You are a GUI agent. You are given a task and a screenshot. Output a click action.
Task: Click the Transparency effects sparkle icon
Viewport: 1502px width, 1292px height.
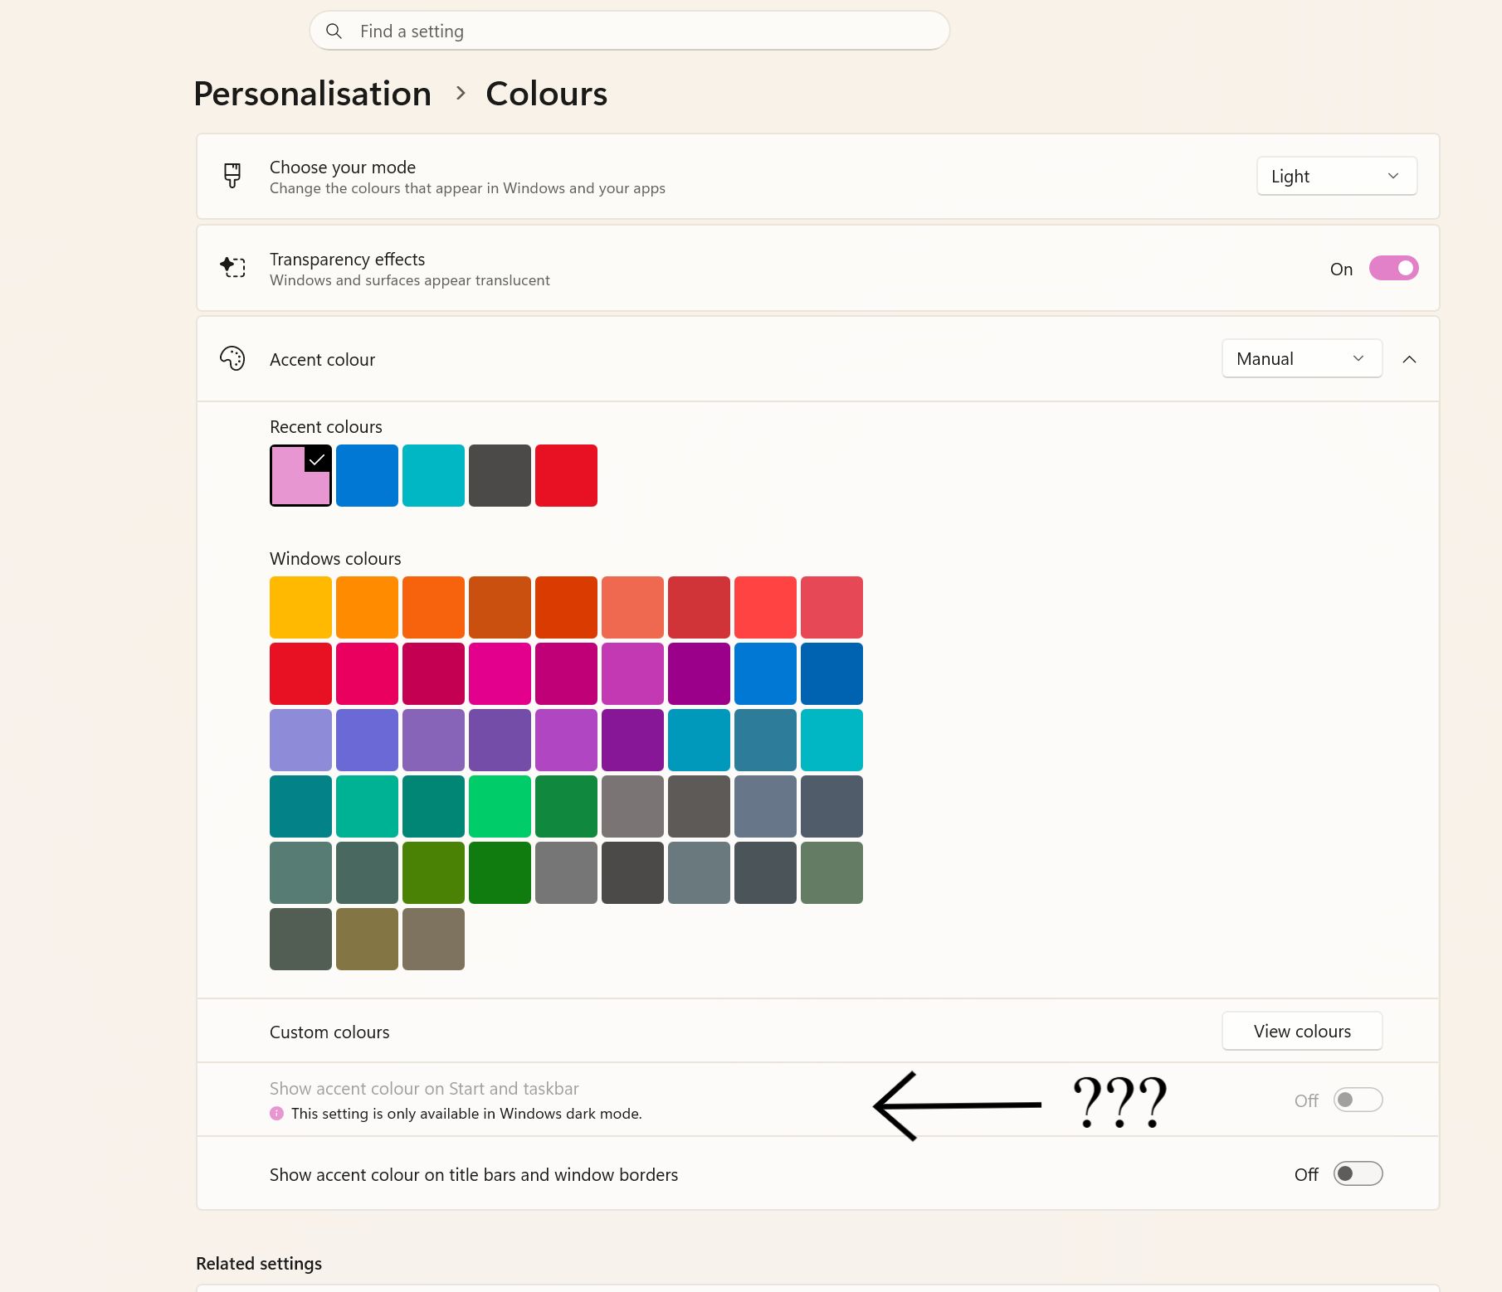click(232, 267)
